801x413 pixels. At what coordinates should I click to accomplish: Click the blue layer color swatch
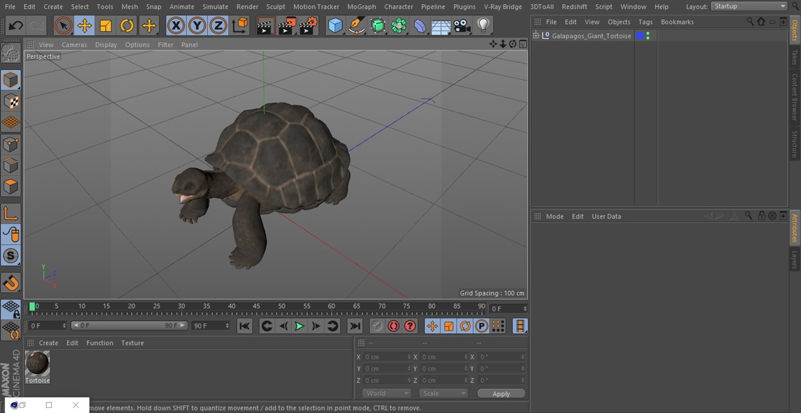point(640,36)
